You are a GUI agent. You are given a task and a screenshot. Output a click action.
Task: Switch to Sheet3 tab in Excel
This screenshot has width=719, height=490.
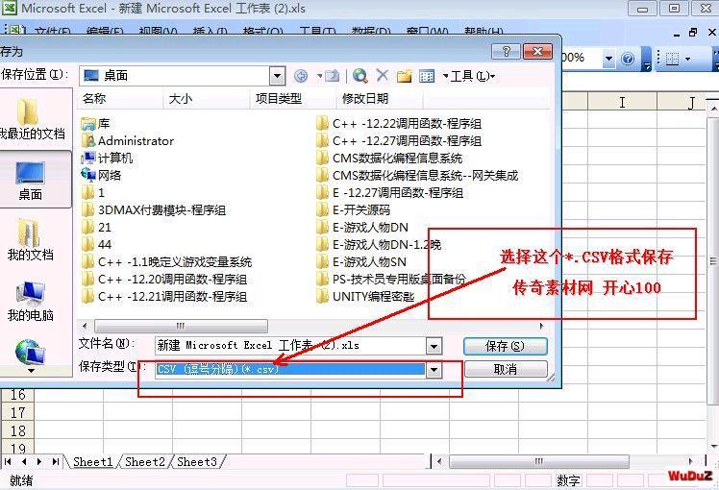(x=196, y=461)
